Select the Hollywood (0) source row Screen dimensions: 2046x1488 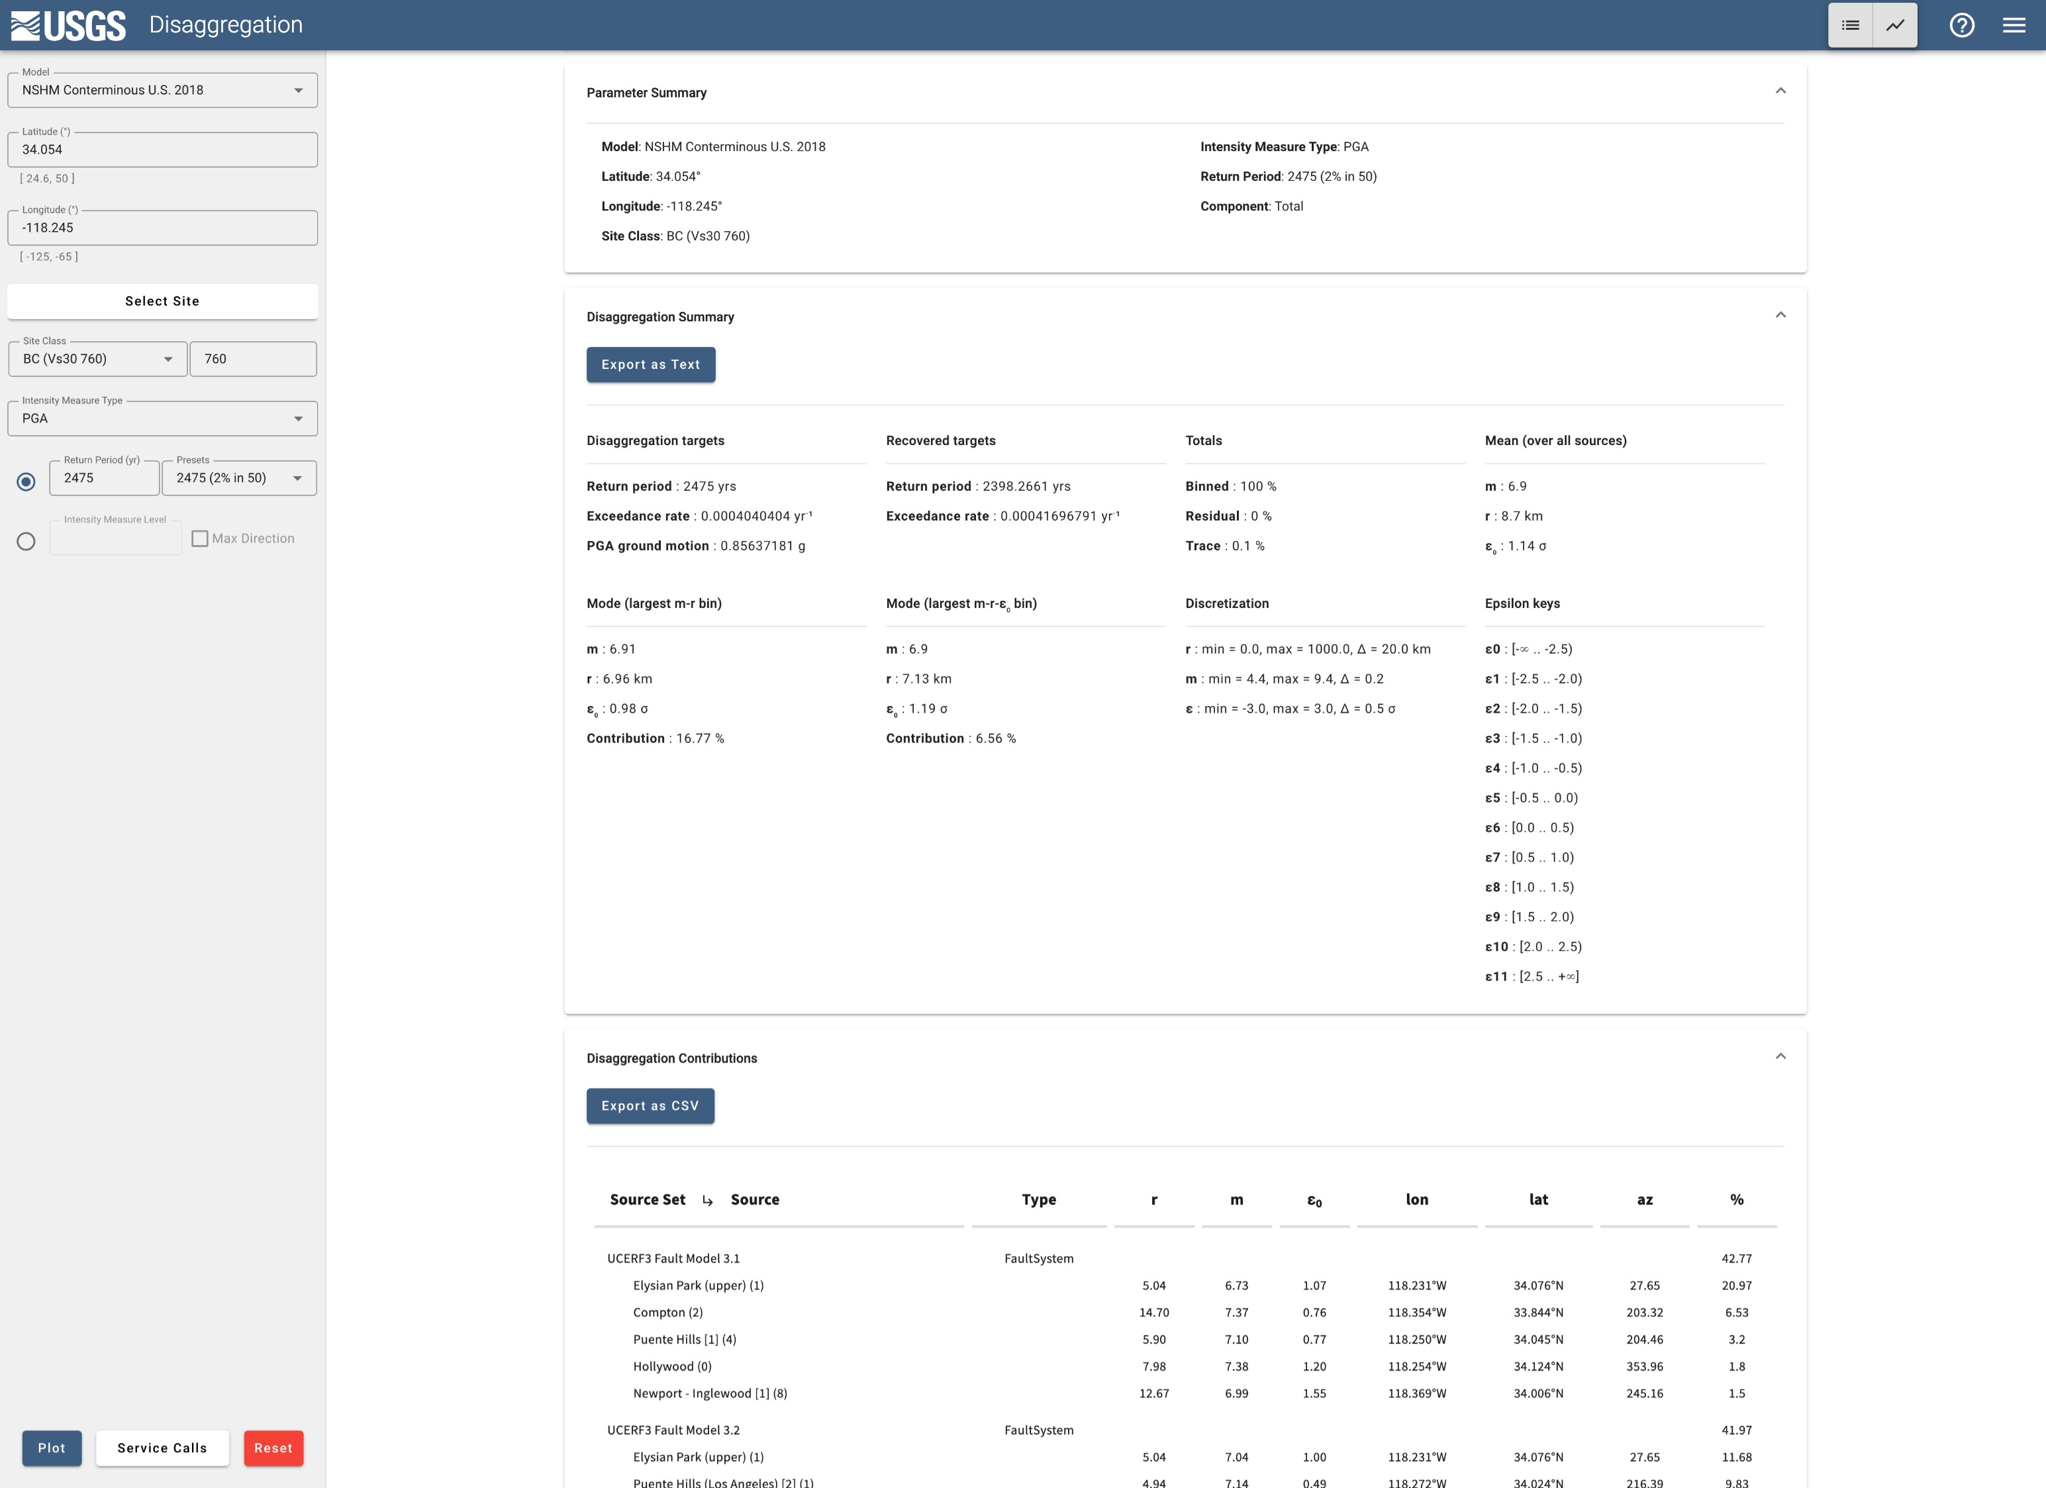tap(1185, 1367)
